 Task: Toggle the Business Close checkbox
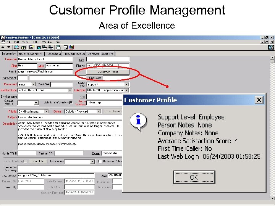[100, 161]
